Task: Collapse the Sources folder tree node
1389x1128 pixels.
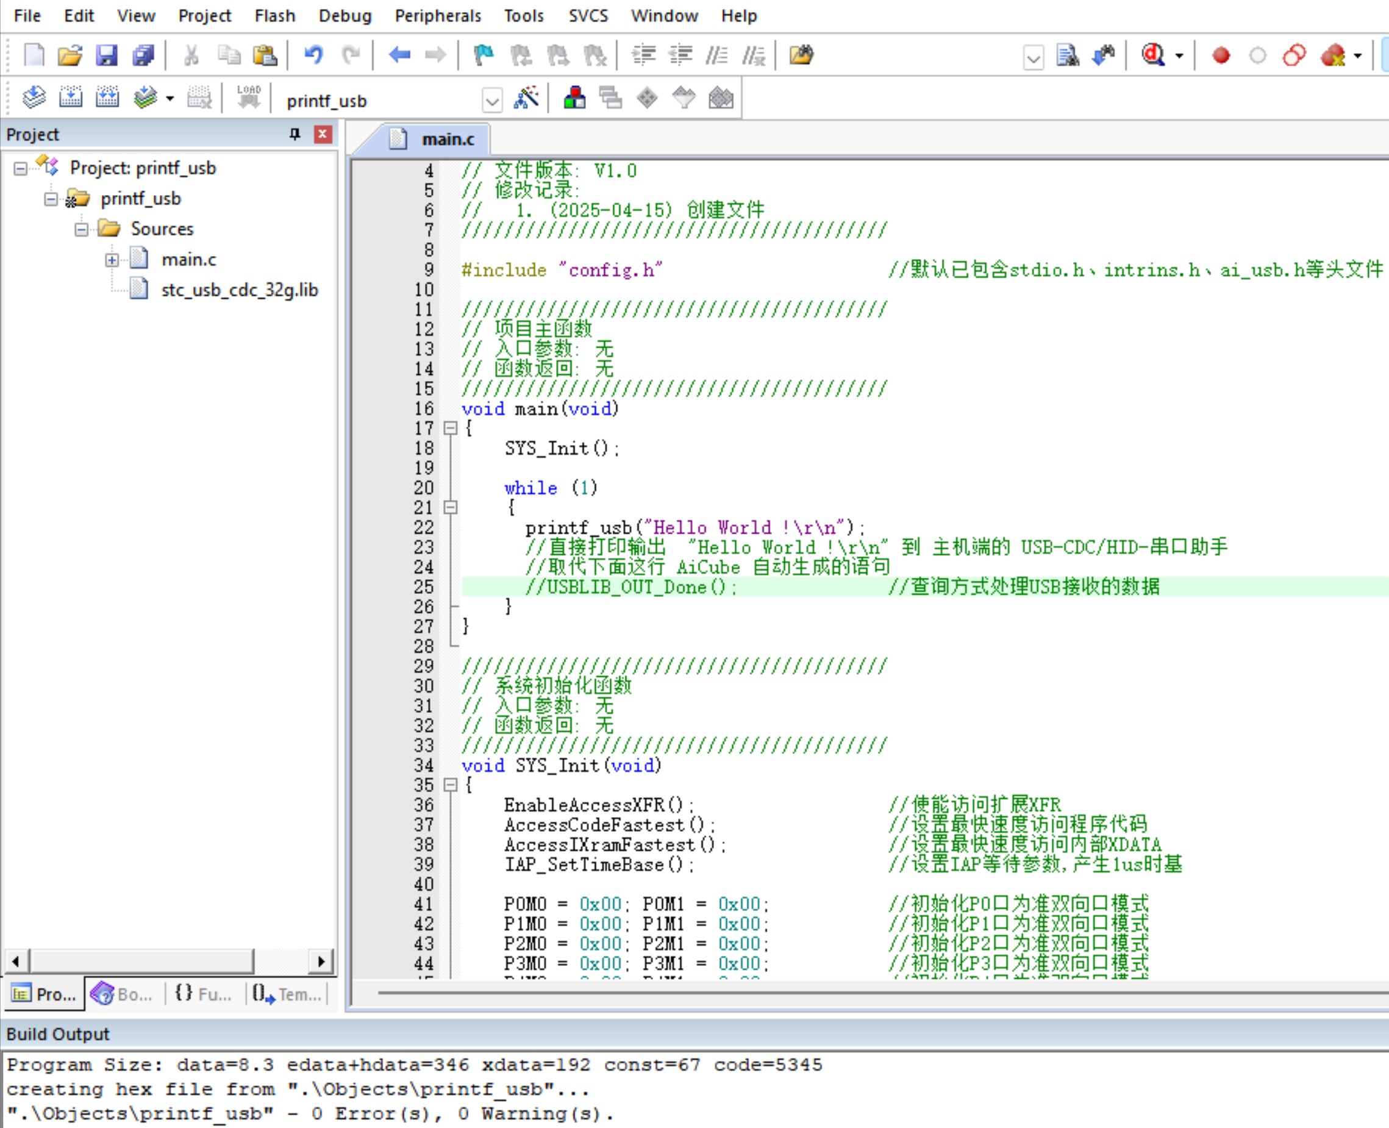Action: [x=81, y=229]
